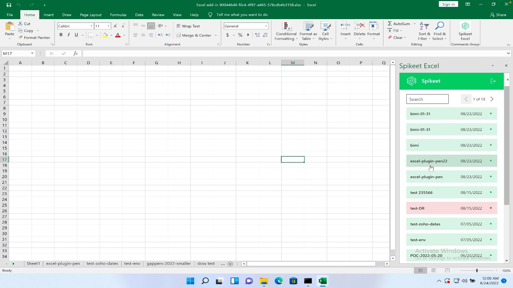Open Cell Styles gallery
This screenshot has width=513, height=288.
pyautogui.click(x=325, y=31)
